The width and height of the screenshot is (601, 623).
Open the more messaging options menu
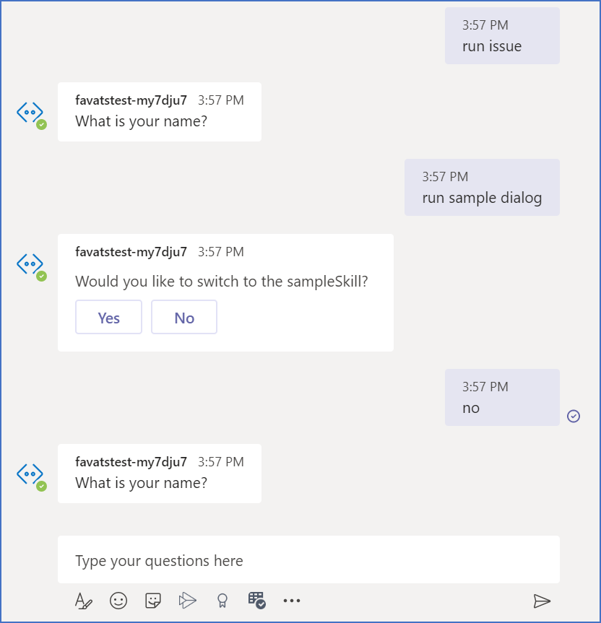tap(292, 600)
